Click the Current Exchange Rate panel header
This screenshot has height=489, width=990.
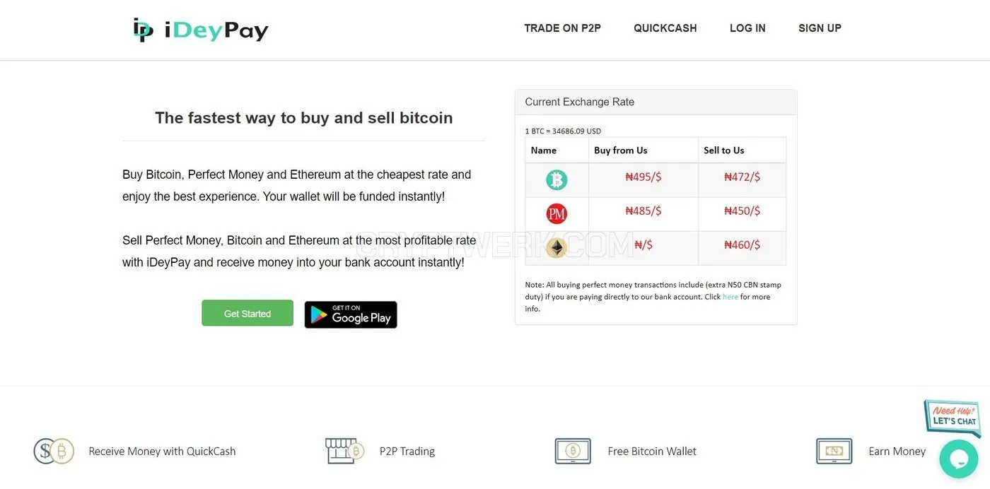pos(656,102)
